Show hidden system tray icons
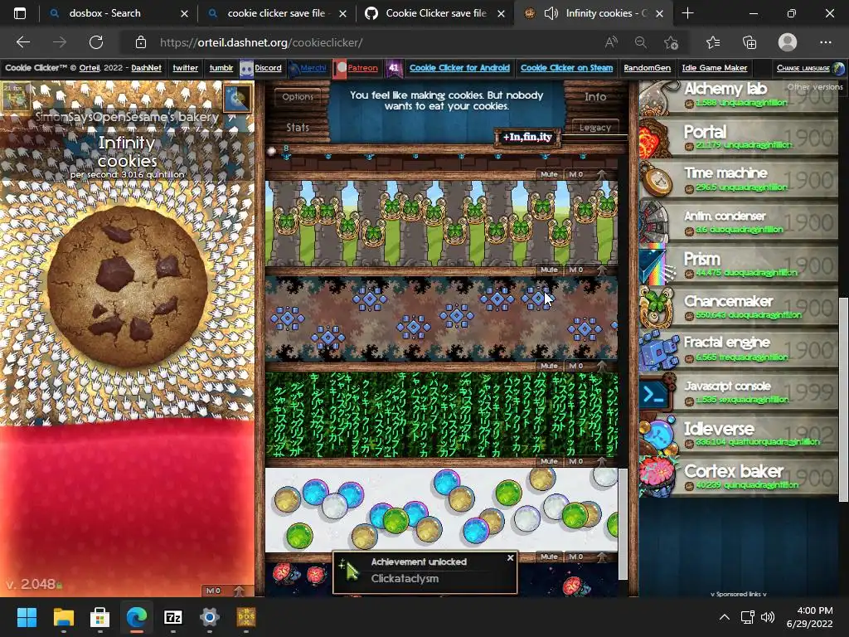 724,617
